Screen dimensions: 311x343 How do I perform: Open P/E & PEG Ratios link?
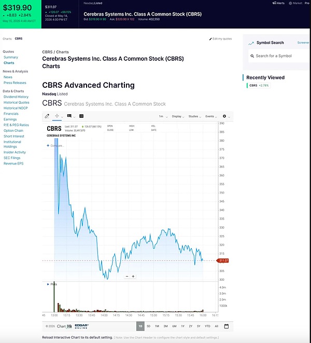coord(16,125)
